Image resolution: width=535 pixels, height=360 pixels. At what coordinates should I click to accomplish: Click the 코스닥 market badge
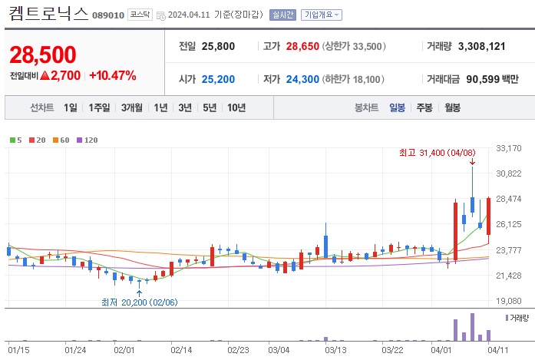coord(140,15)
